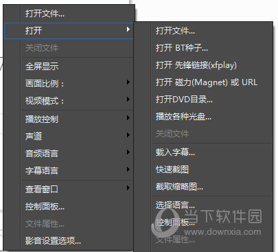Open 选择语言... in the submenu
The width and height of the screenshot is (278, 252).
[x=203, y=205]
